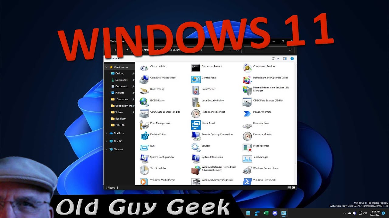Open volume control in system tray
The image size is (389, 218).
[365, 213]
